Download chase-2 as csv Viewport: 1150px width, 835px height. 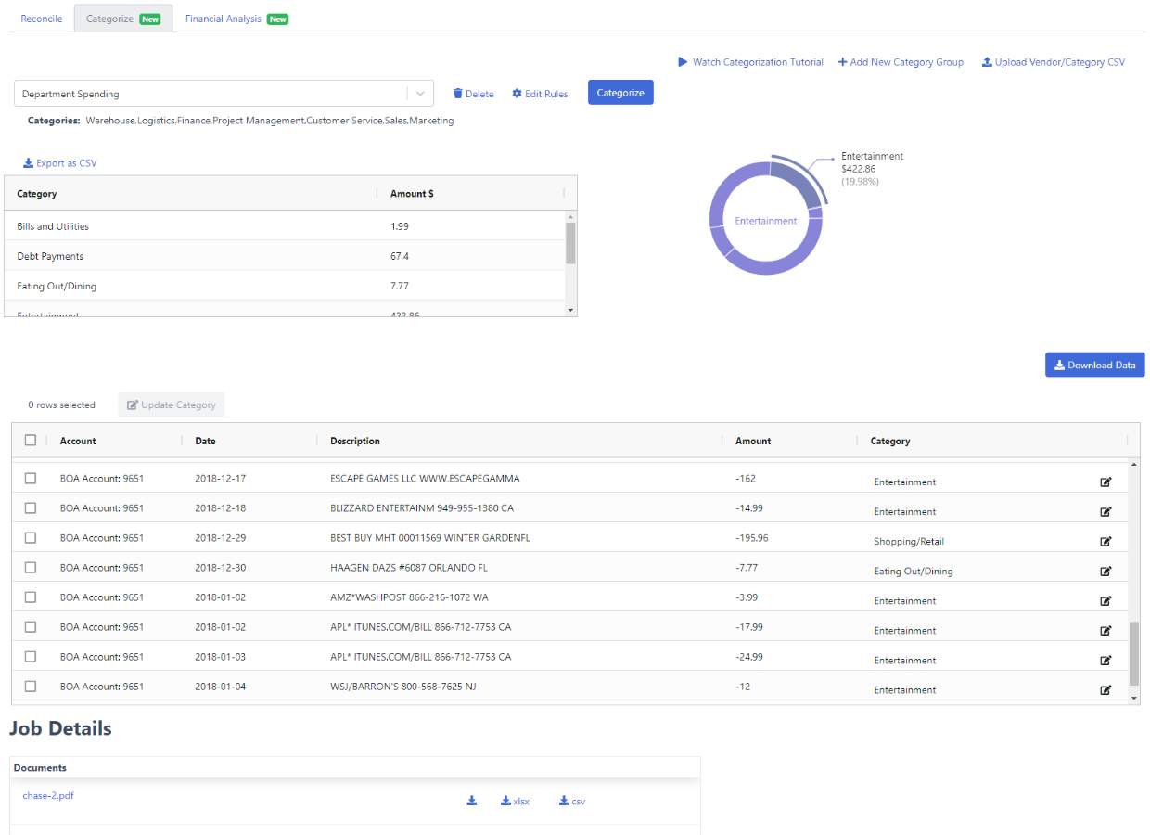572,801
